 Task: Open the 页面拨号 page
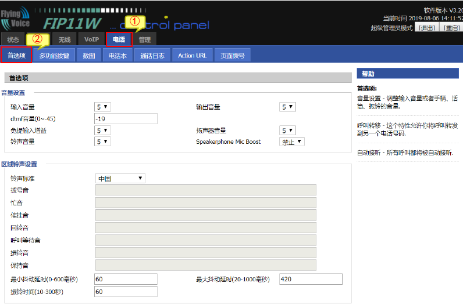tap(232, 56)
